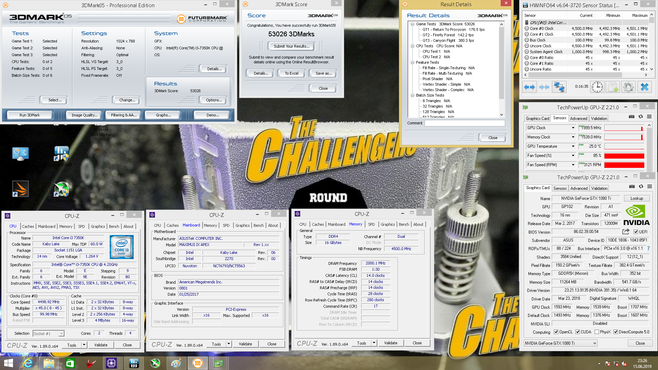Open the 3DMark orange desktop shortcut
The height and width of the screenshot is (370, 658).
(20, 189)
